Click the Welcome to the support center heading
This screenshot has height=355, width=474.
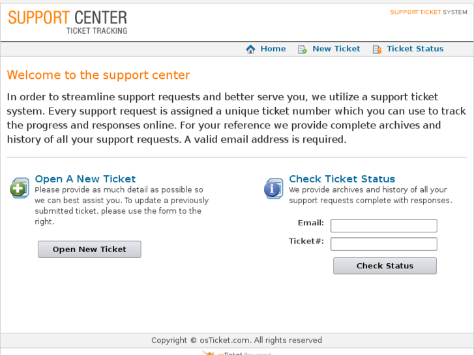click(98, 75)
